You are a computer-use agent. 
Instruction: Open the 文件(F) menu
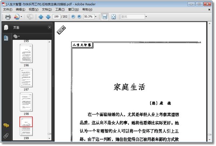coord(8,9)
